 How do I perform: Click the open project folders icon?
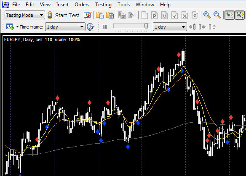100,15
